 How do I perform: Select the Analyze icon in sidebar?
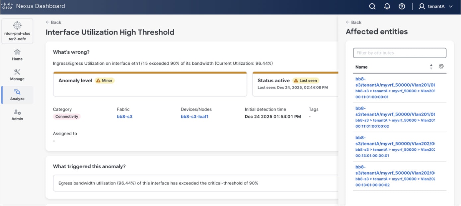click(x=17, y=92)
